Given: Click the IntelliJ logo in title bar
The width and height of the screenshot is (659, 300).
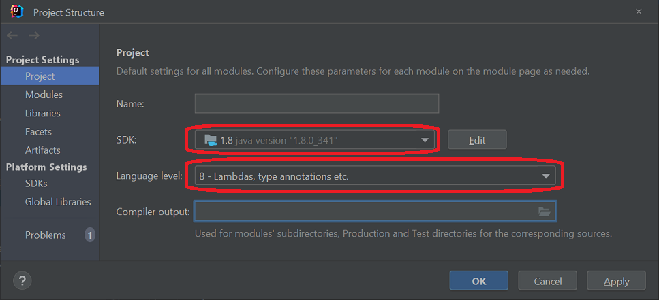Looking at the screenshot, I should 17,12.
